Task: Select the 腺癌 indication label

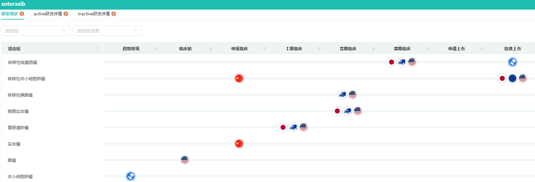Action: click(12, 160)
